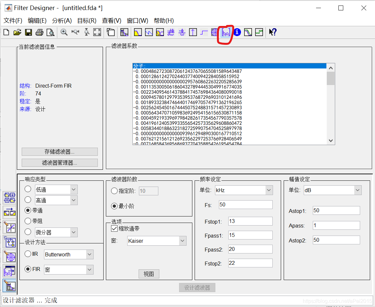The width and height of the screenshot is (375, 307).
Task: Open the 查看(V) menu
Action: click(x=112, y=21)
